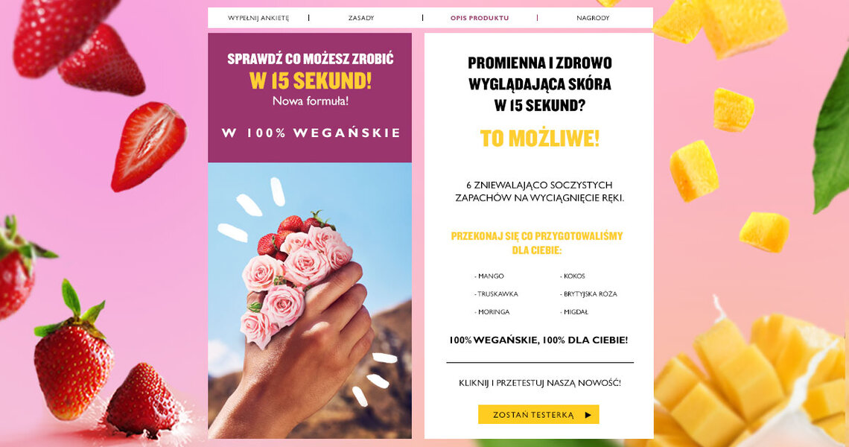Go to the Nagrody tab
This screenshot has height=447, width=849.
tap(593, 18)
